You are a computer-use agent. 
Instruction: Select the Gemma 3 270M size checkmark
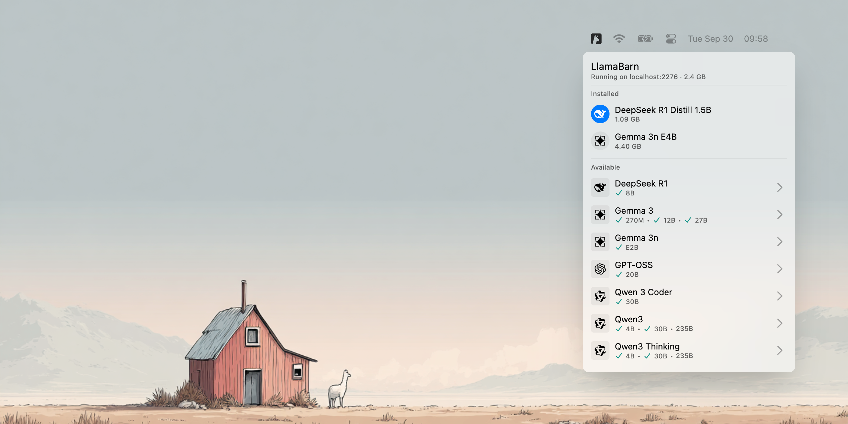(619, 220)
